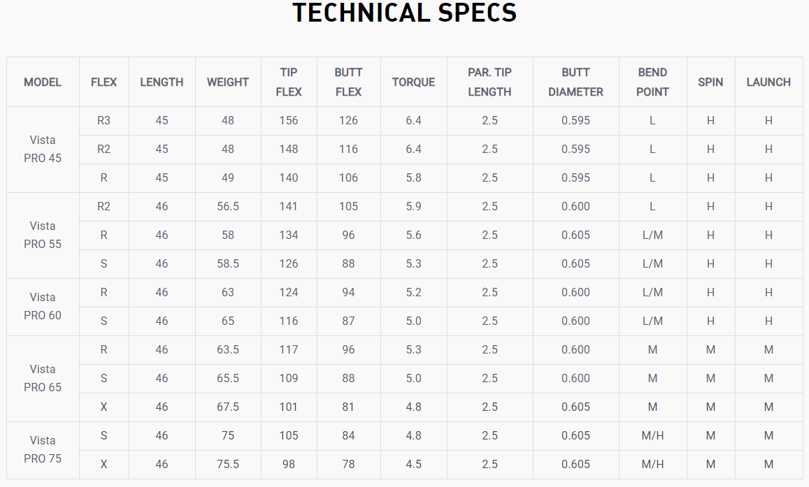Select the BUTT DIAMETER column header
Image resolution: width=809 pixels, height=487 pixels.
(x=575, y=82)
